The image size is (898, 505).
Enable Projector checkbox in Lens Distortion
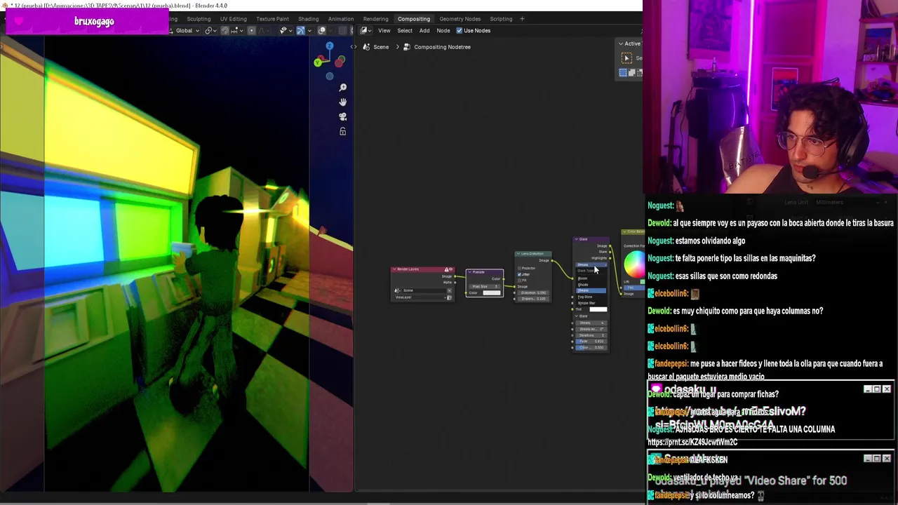pos(520,269)
